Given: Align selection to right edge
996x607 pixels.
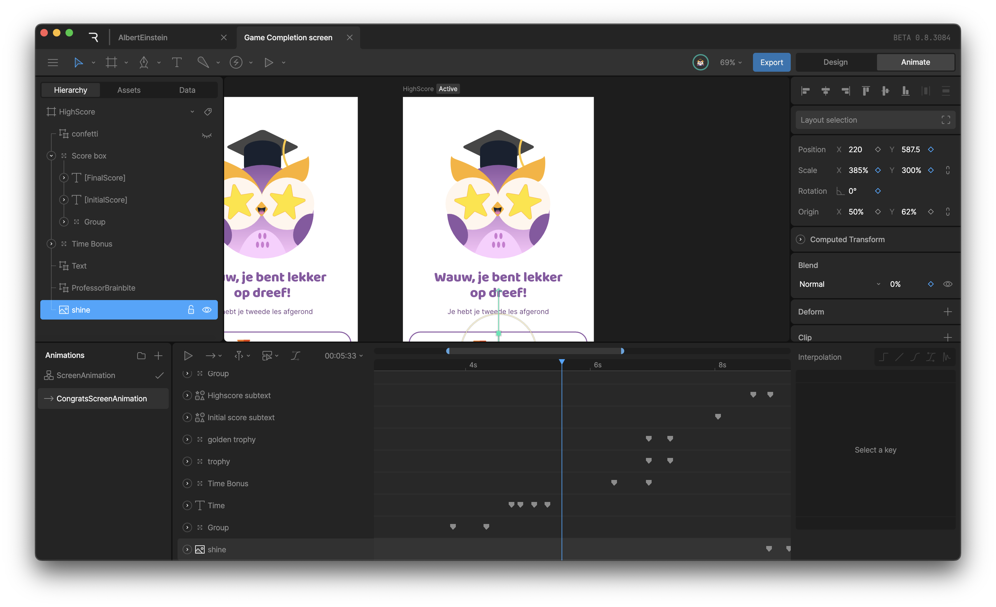Looking at the screenshot, I should coord(846,91).
